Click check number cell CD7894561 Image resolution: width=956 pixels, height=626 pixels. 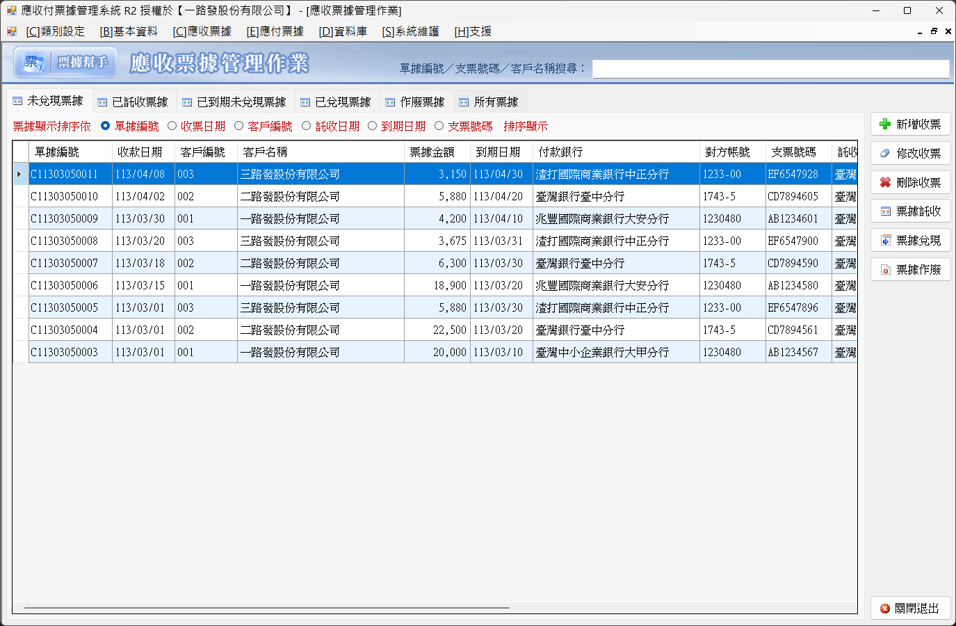pyautogui.click(x=798, y=330)
